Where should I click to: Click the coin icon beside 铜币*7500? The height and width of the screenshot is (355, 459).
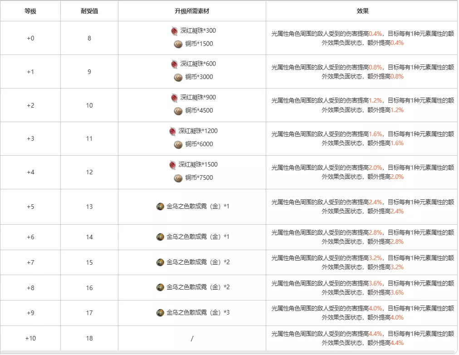pyautogui.click(x=178, y=178)
